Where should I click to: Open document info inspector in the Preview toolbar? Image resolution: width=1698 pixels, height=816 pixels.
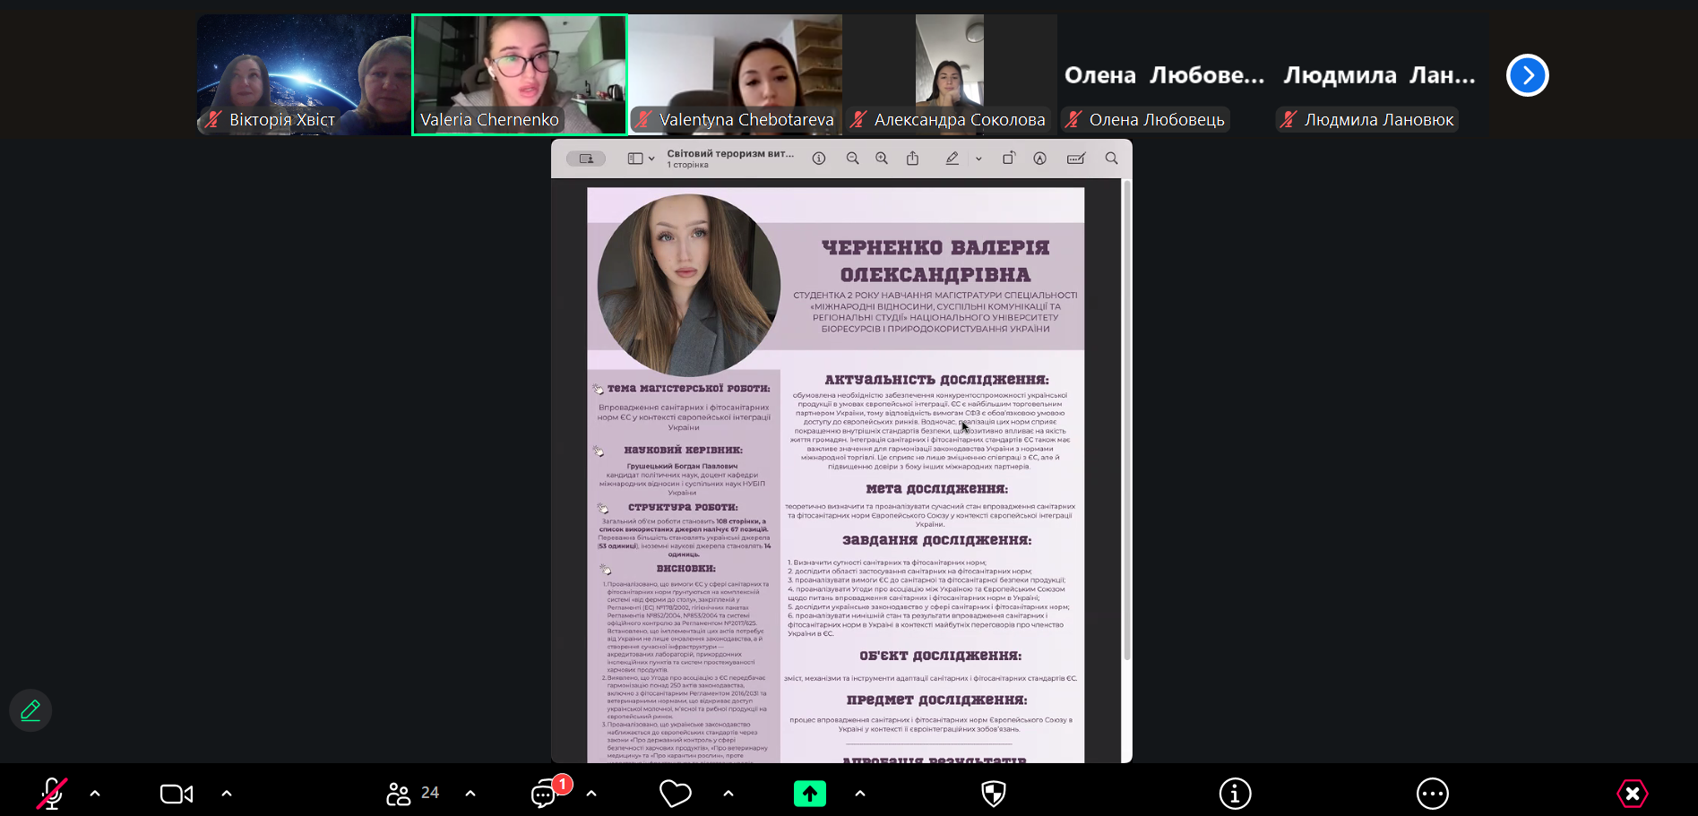click(x=819, y=159)
